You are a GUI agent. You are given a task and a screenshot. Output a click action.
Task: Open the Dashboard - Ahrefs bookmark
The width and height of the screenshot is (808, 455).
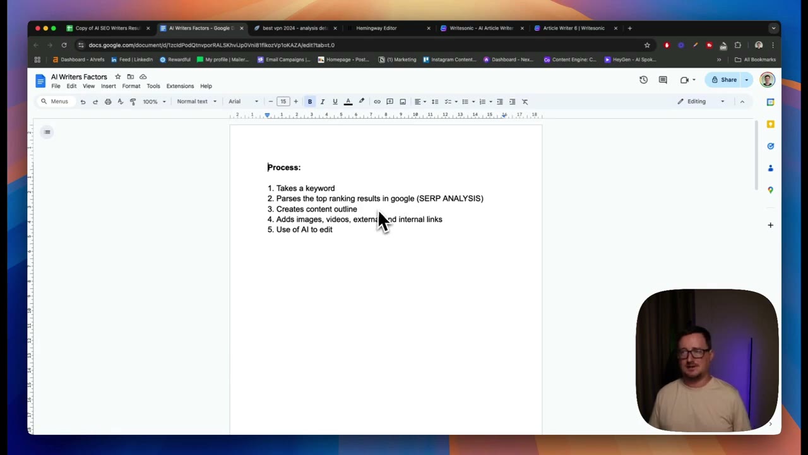(78, 59)
